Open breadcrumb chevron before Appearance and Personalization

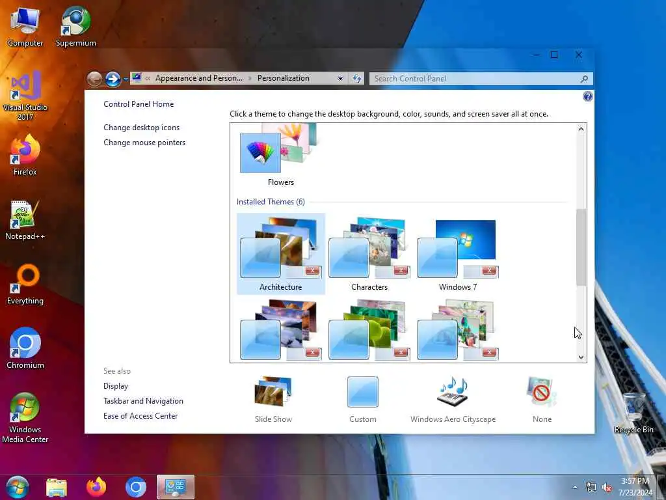148,78
